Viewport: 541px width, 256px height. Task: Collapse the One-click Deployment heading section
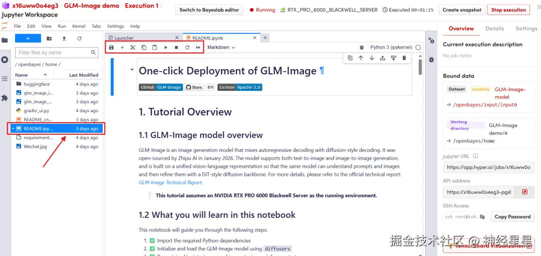[132, 70]
